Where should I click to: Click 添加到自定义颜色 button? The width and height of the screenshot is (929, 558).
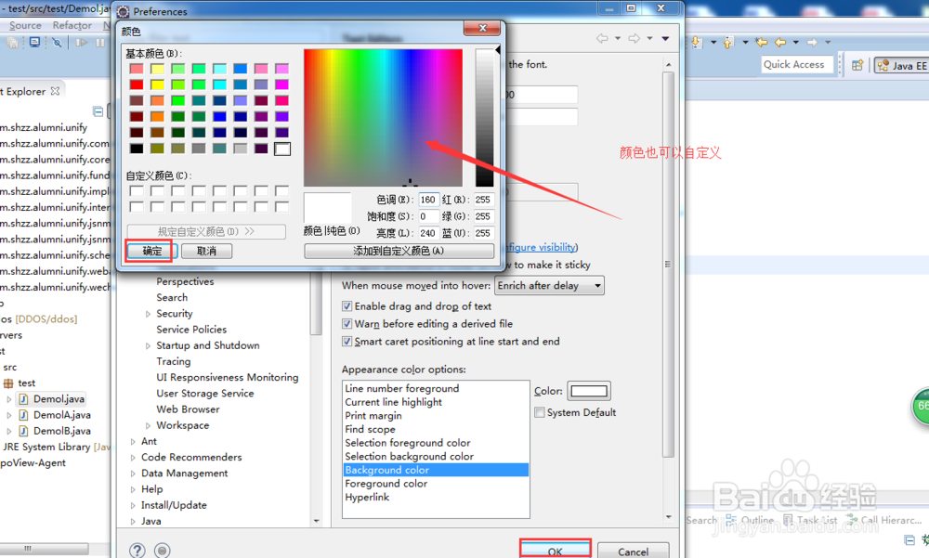point(399,252)
